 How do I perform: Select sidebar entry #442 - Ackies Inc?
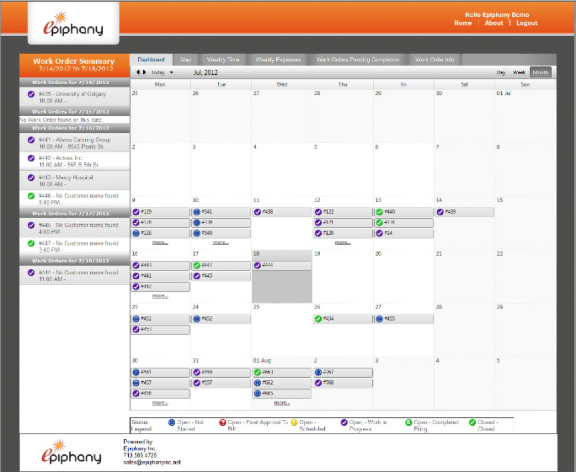point(75,161)
